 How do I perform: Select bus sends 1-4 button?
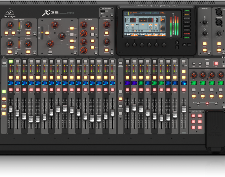coord(93,28)
